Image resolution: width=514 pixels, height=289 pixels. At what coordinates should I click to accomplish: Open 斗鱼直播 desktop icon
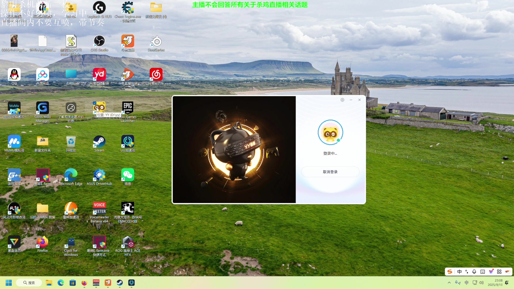128,43
